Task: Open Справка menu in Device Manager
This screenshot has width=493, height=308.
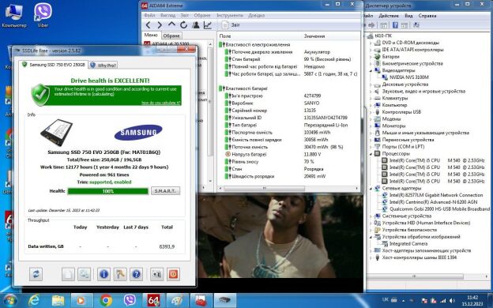Action: pyautogui.click(x=427, y=16)
